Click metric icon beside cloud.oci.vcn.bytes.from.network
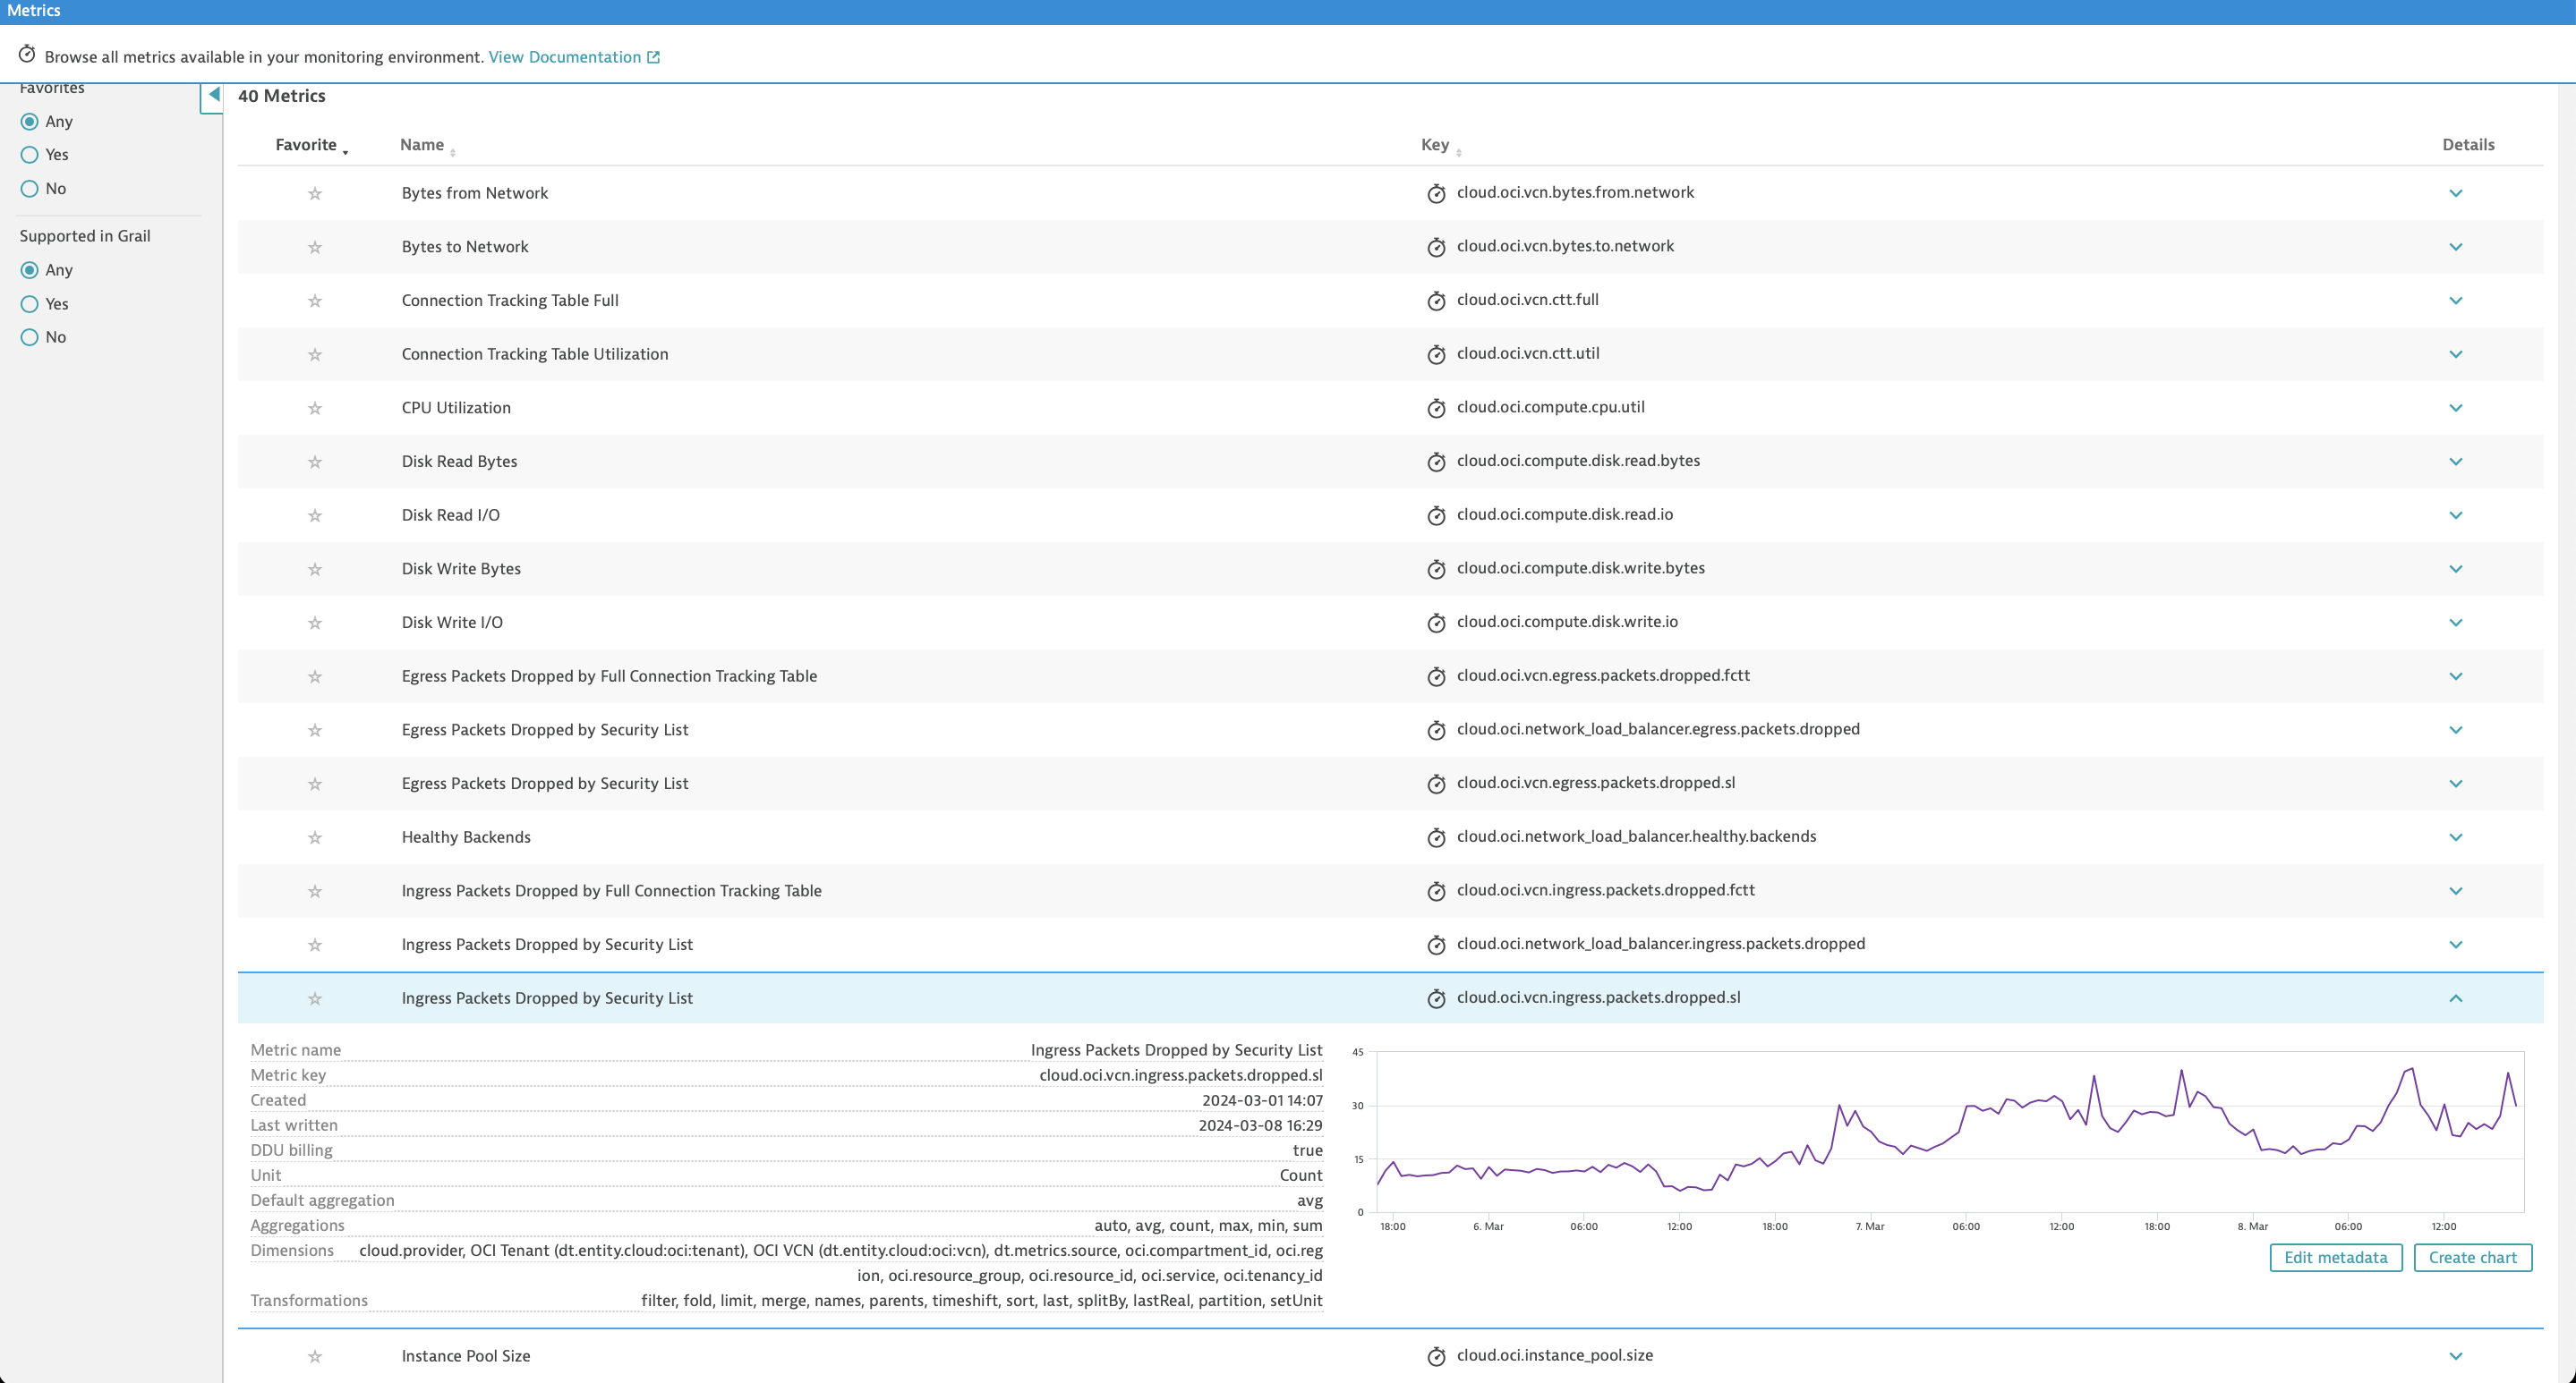 point(1436,193)
